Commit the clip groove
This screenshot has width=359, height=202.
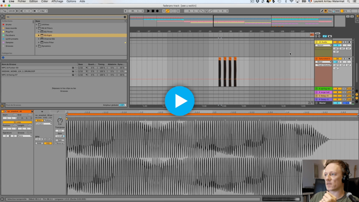click(31, 133)
